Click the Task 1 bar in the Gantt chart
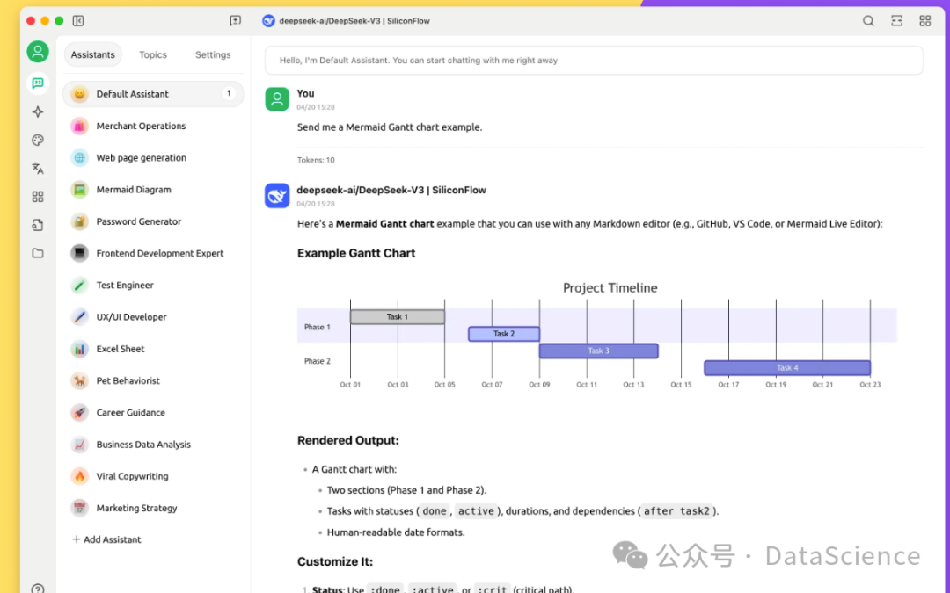The image size is (950, 593). [398, 316]
